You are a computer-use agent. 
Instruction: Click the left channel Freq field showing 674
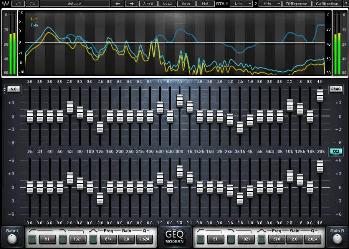point(107,239)
